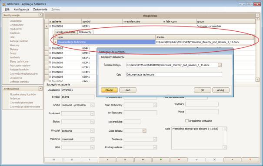Open the Producent dropdown
This screenshot has width=263, height=166.
(x=92, y=113)
